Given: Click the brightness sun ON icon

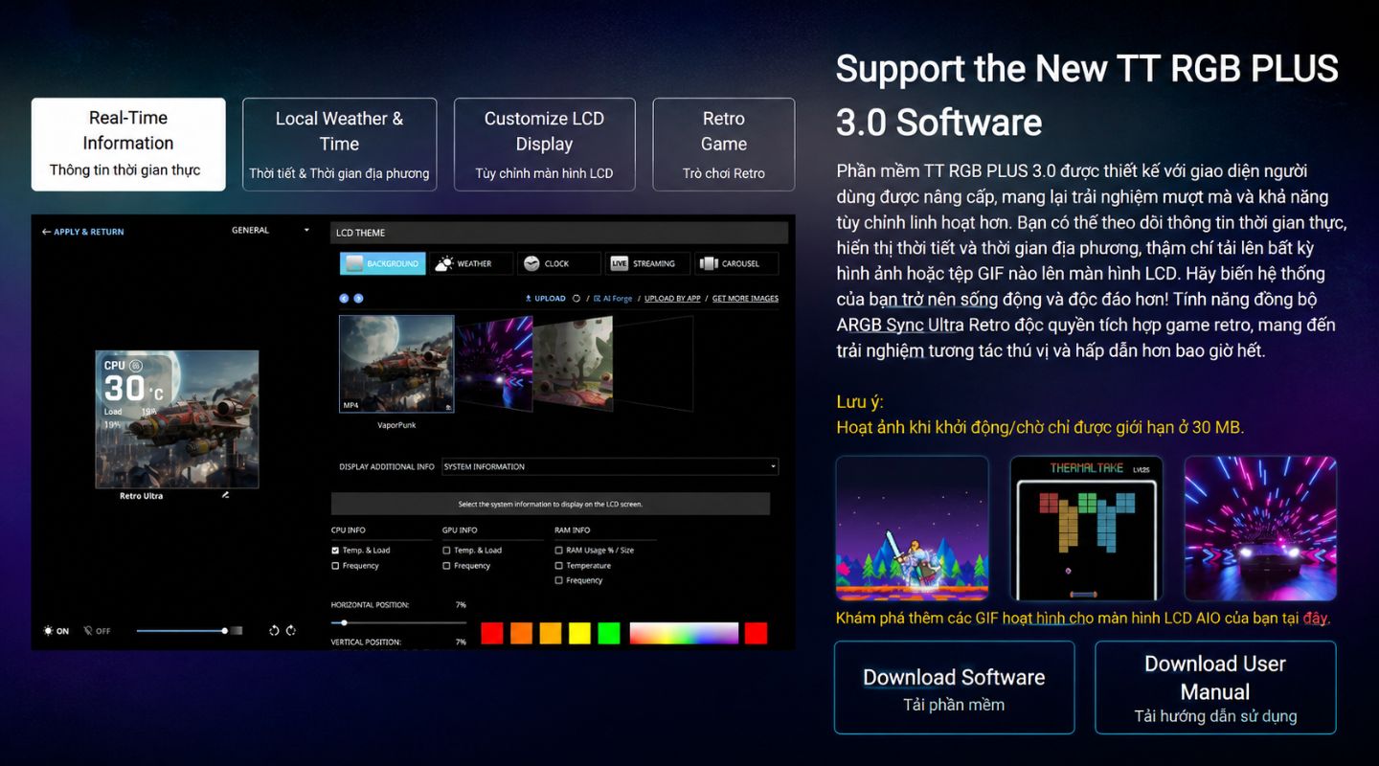Looking at the screenshot, I should (49, 631).
